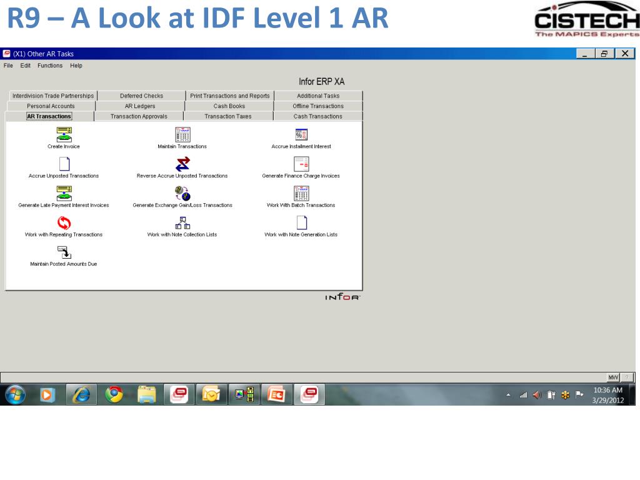Open the file explorer folder on taskbar
Screen dimensions: 640x480
(146, 395)
